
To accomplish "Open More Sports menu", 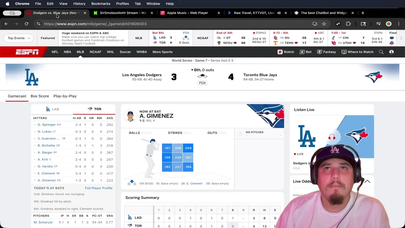I will [x=163, y=52].
